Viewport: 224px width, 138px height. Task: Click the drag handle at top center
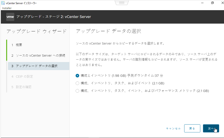[x=122, y=3]
